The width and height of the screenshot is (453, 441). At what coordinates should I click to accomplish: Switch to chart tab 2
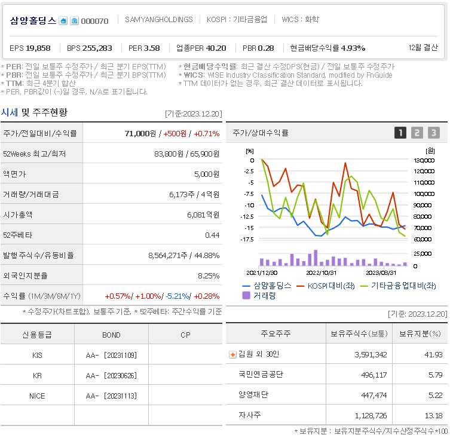coord(417,133)
